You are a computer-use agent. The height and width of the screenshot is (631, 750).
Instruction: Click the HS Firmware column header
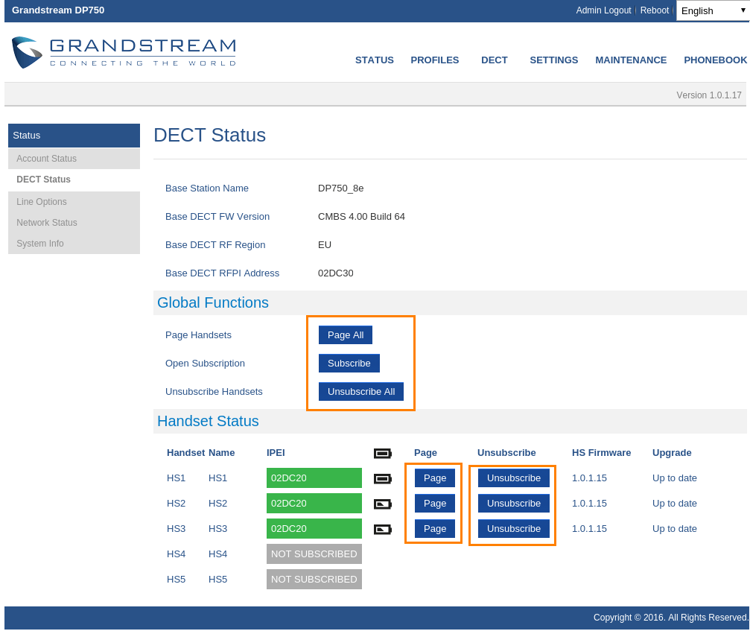tap(601, 452)
